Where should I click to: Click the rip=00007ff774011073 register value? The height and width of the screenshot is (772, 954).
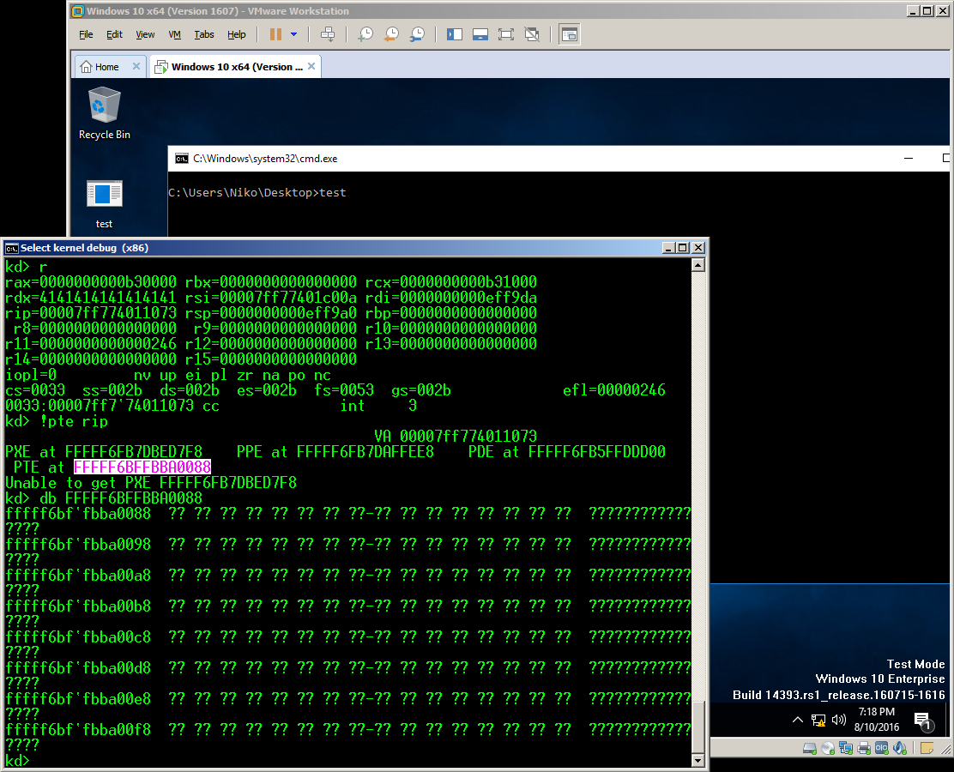pos(91,313)
